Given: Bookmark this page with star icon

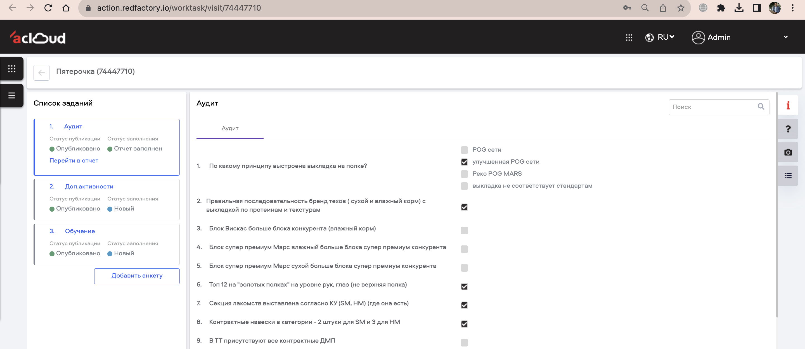Looking at the screenshot, I should (681, 8).
